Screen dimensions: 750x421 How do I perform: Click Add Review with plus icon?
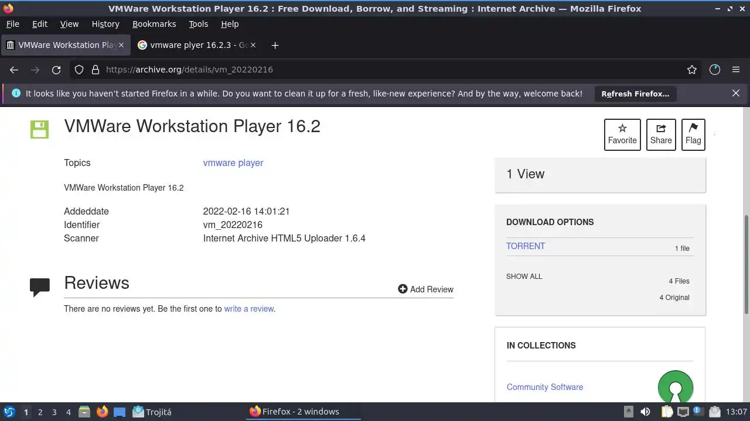coord(426,289)
